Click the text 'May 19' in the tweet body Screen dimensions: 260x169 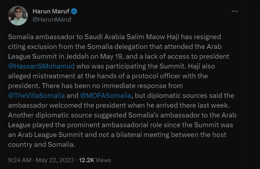[x=111, y=56]
